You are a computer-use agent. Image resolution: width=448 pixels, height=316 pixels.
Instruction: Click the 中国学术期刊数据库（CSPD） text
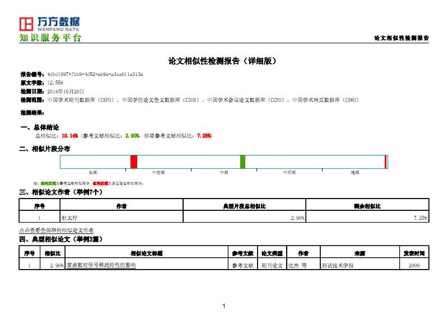point(81,100)
